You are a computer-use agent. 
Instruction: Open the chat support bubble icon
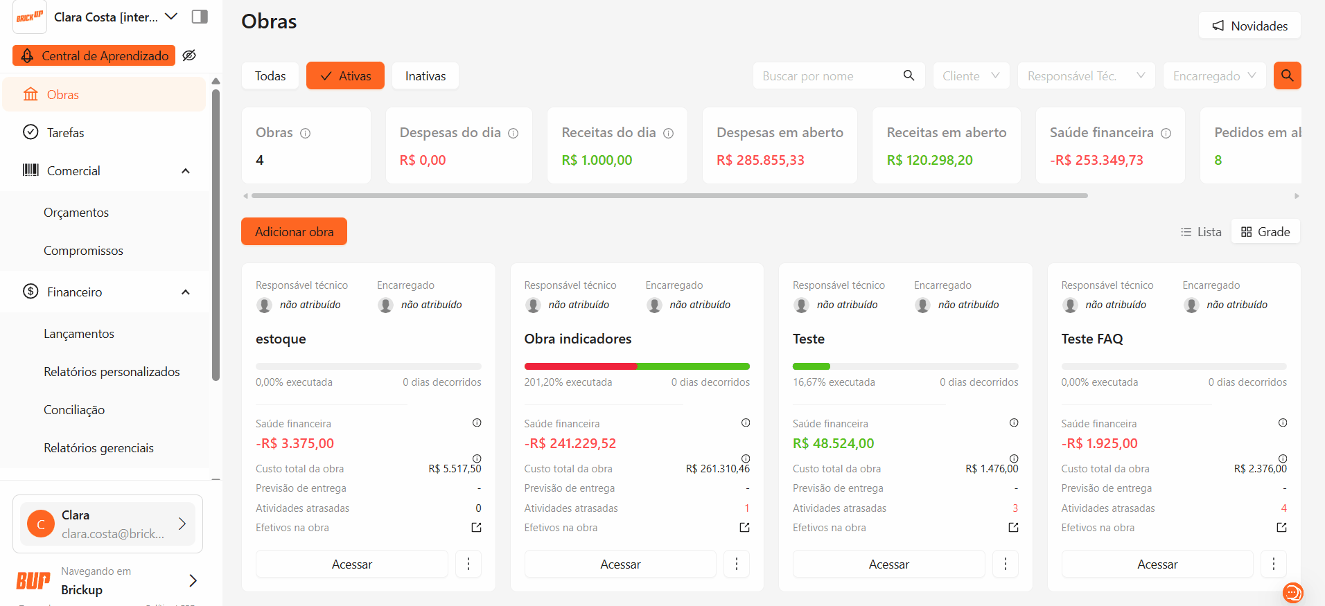1292,592
